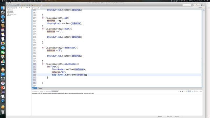Close the Calc.java editor tab
Screen dimensions: 210x118
39,8
